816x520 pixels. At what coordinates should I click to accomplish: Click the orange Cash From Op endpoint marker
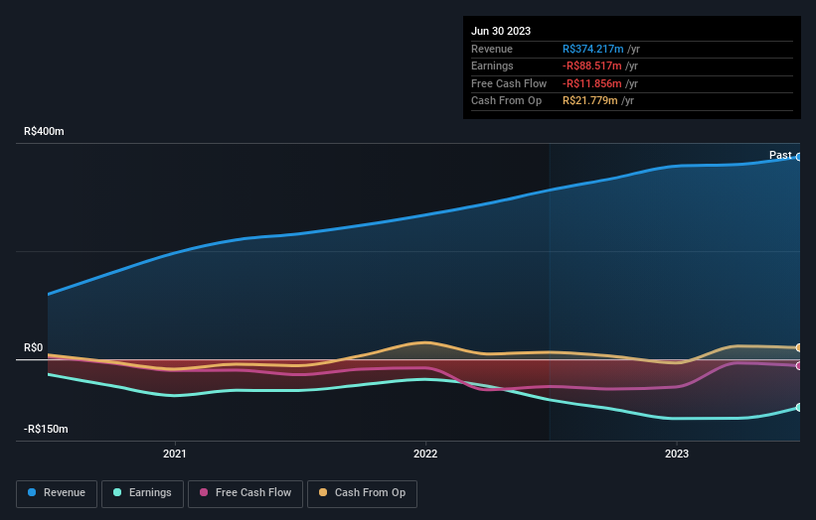pyautogui.click(x=799, y=347)
